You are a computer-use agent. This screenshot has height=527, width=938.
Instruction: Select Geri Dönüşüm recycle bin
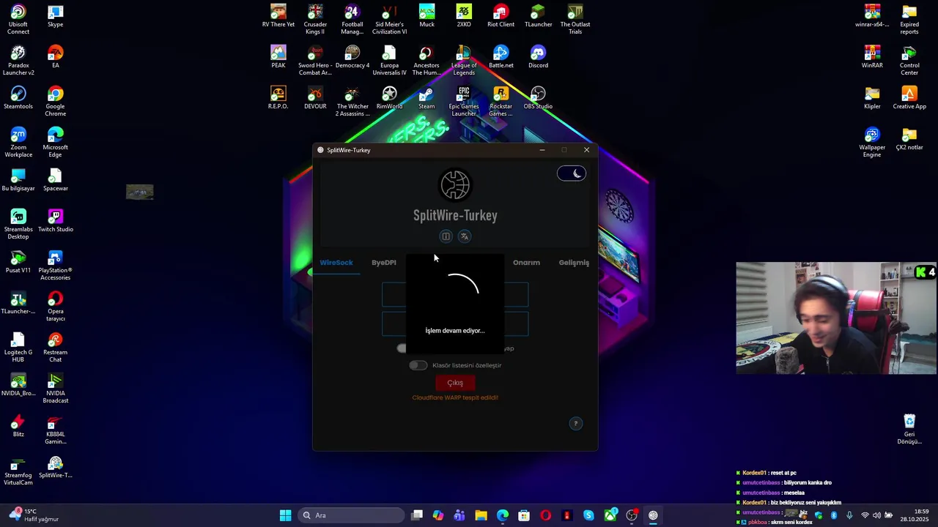(x=909, y=430)
